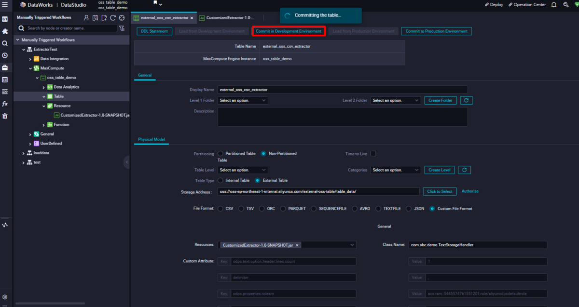579x307 pixels.
Task: Refresh the level list next to Create Level
Action: [x=464, y=170]
